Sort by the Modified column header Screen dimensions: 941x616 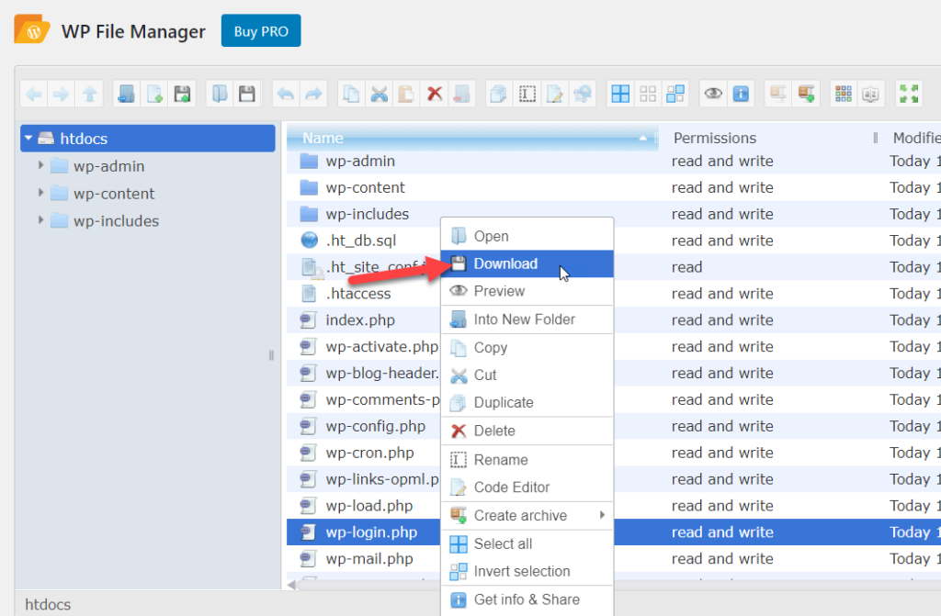(914, 138)
